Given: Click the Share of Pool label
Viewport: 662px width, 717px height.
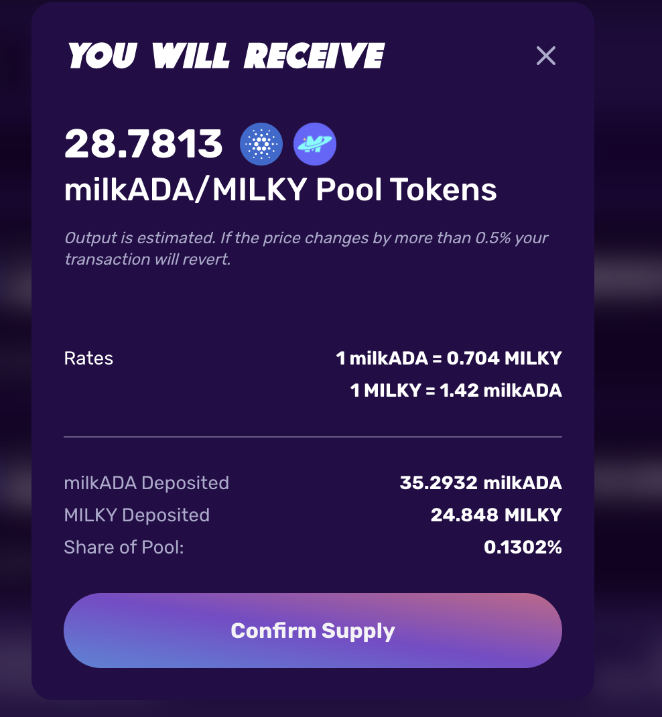Looking at the screenshot, I should [124, 547].
